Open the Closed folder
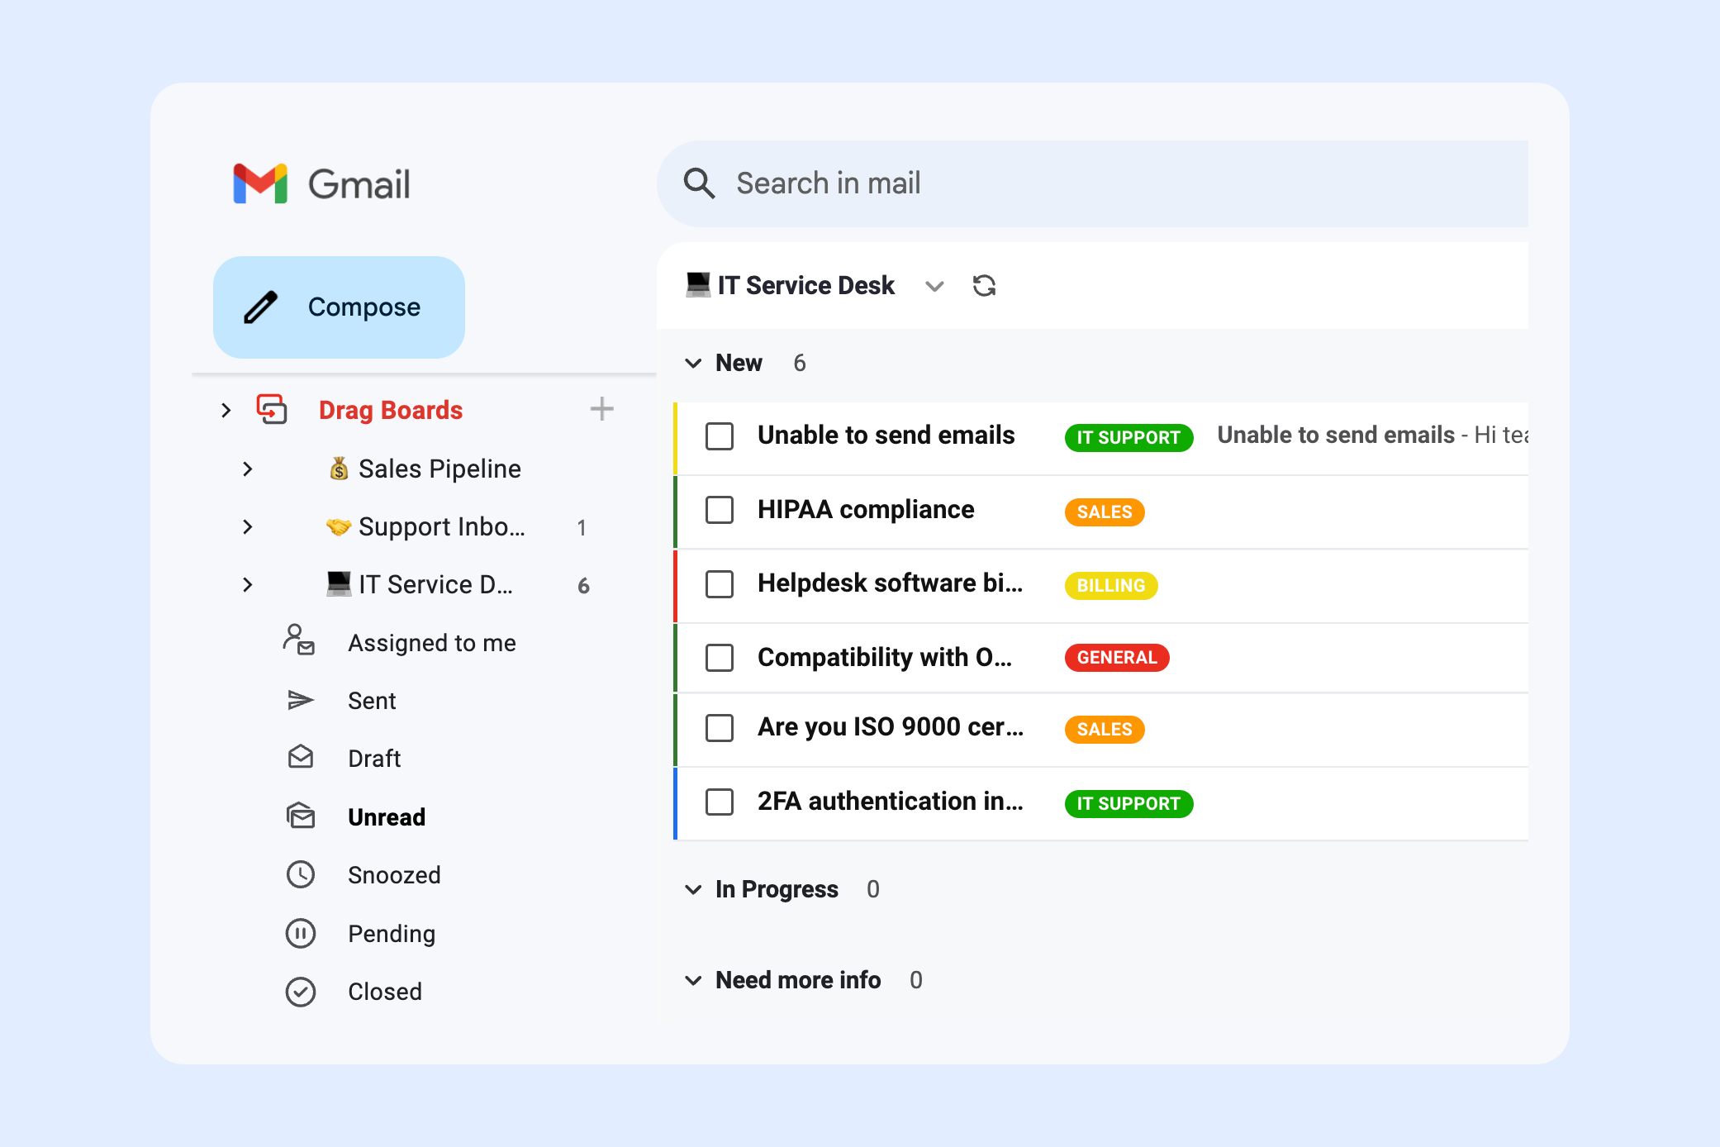This screenshot has width=1720, height=1147. [x=385, y=992]
